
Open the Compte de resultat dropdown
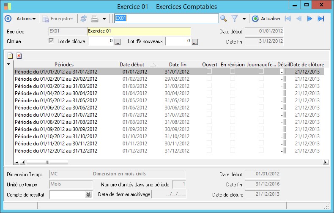click(x=88, y=194)
